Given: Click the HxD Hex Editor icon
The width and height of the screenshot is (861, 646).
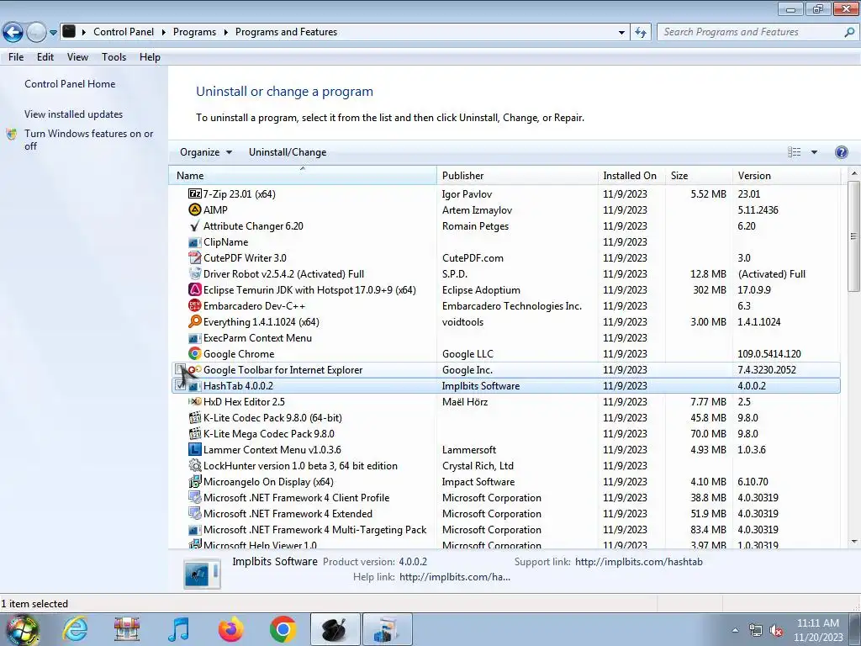Looking at the screenshot, I should tap(195, 401).
